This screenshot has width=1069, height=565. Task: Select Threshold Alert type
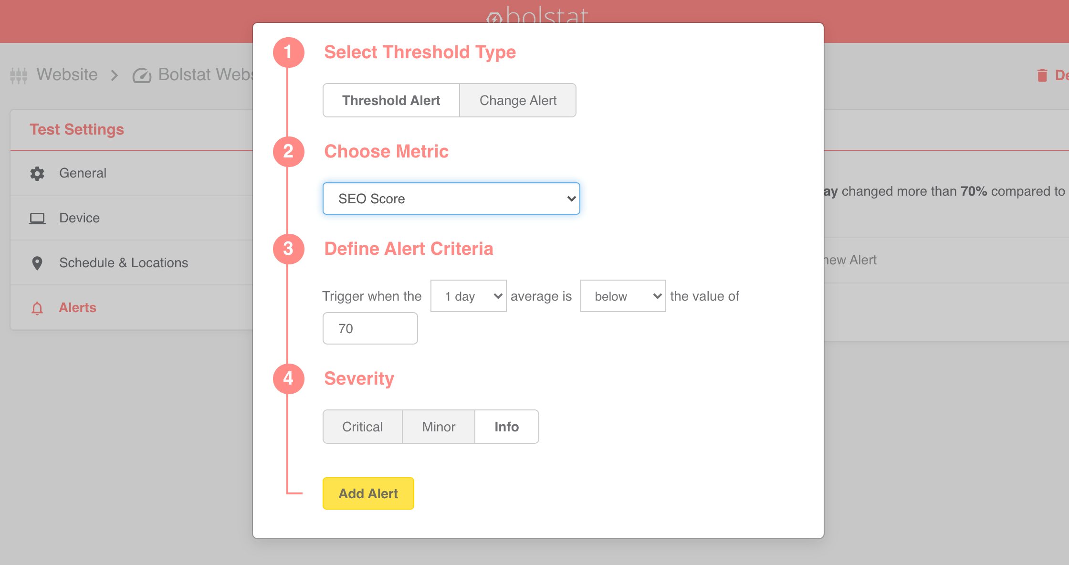[x=391, y=100]
